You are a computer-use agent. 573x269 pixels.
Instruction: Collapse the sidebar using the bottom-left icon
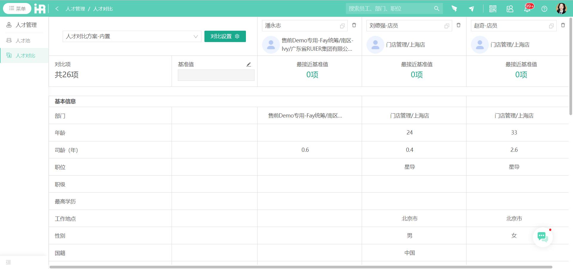point(8,262)
